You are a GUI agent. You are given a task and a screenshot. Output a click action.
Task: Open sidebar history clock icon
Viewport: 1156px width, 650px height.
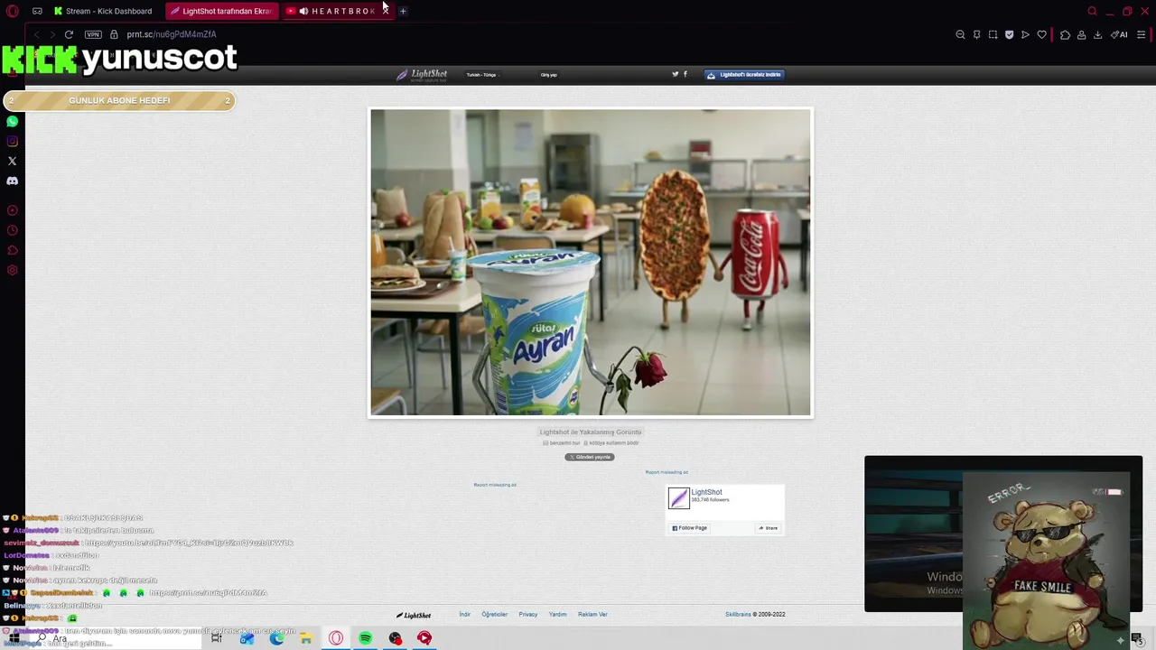[x=12, y=230]
